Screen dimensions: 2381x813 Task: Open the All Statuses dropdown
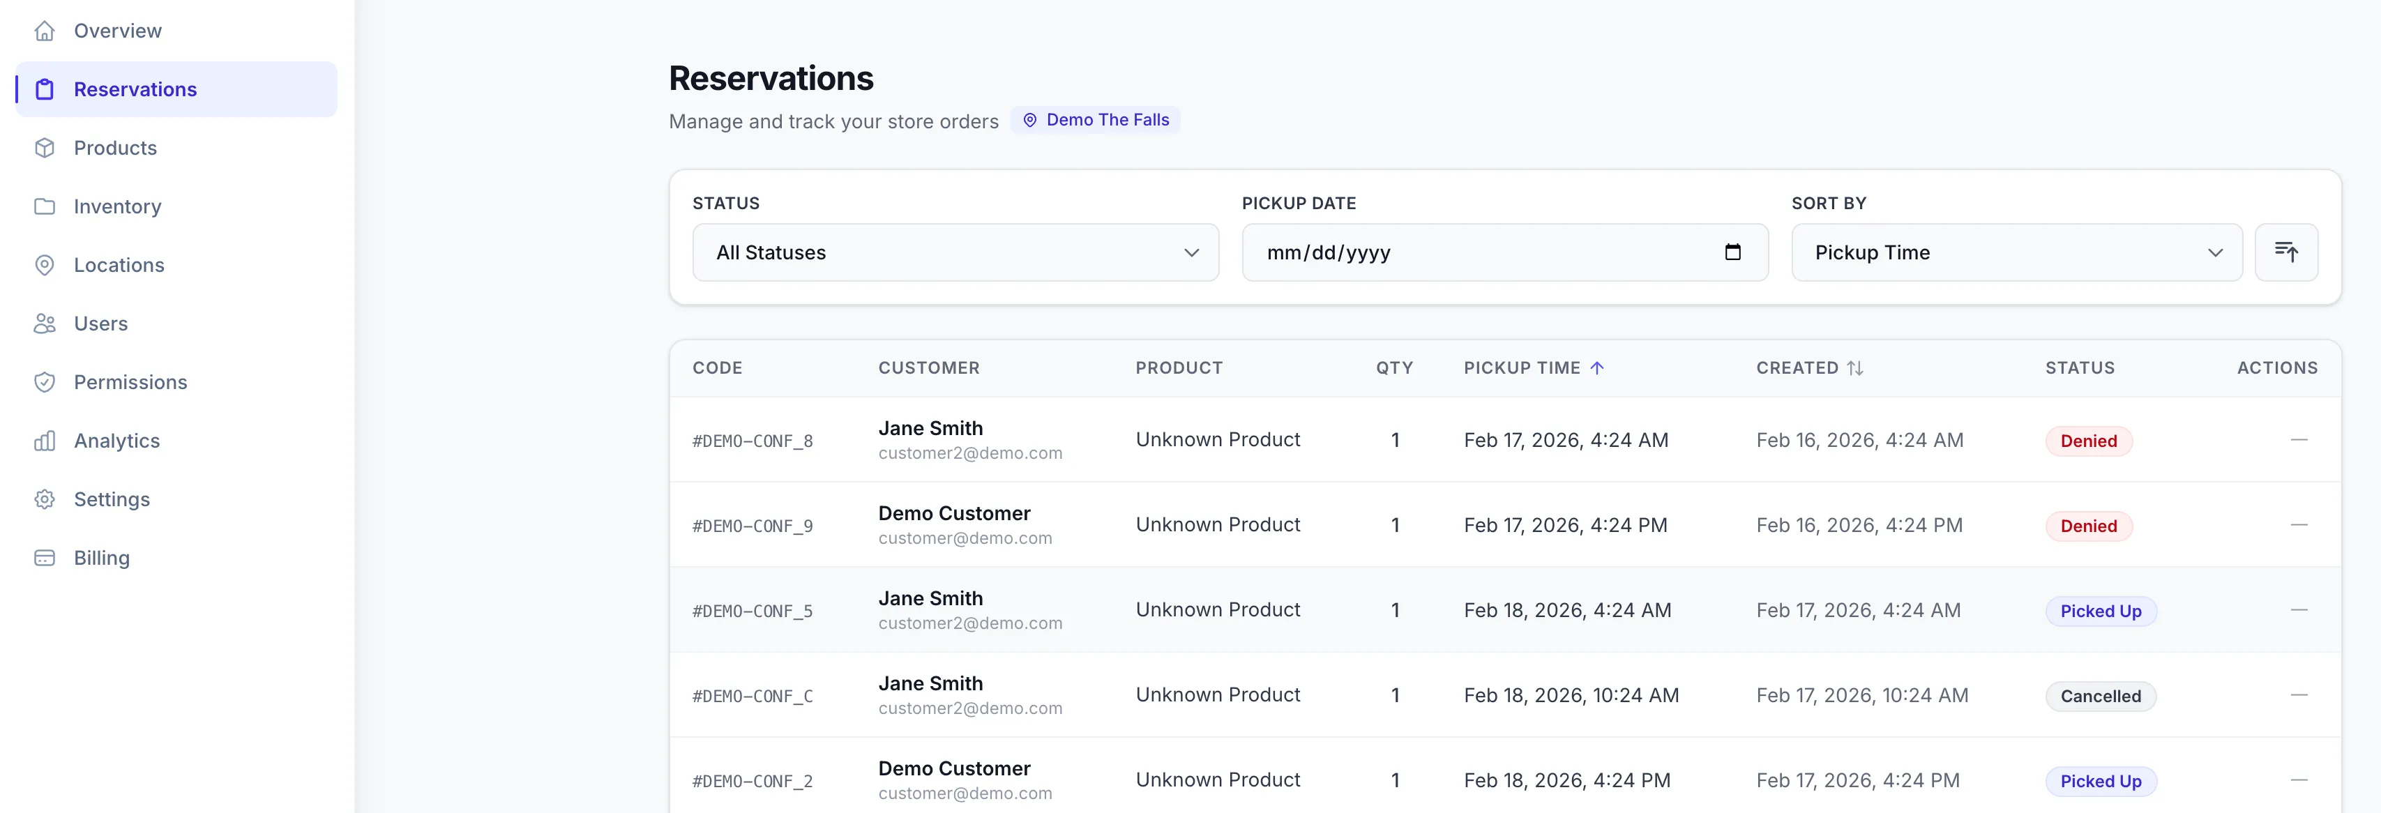point(955,252)
